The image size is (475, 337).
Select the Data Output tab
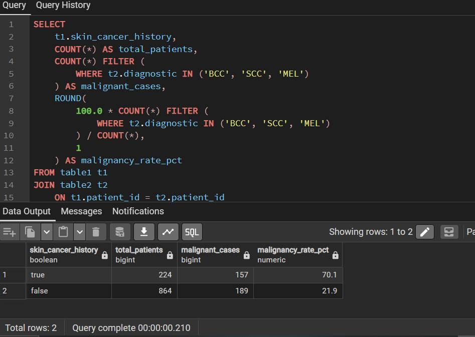point(27,211)
